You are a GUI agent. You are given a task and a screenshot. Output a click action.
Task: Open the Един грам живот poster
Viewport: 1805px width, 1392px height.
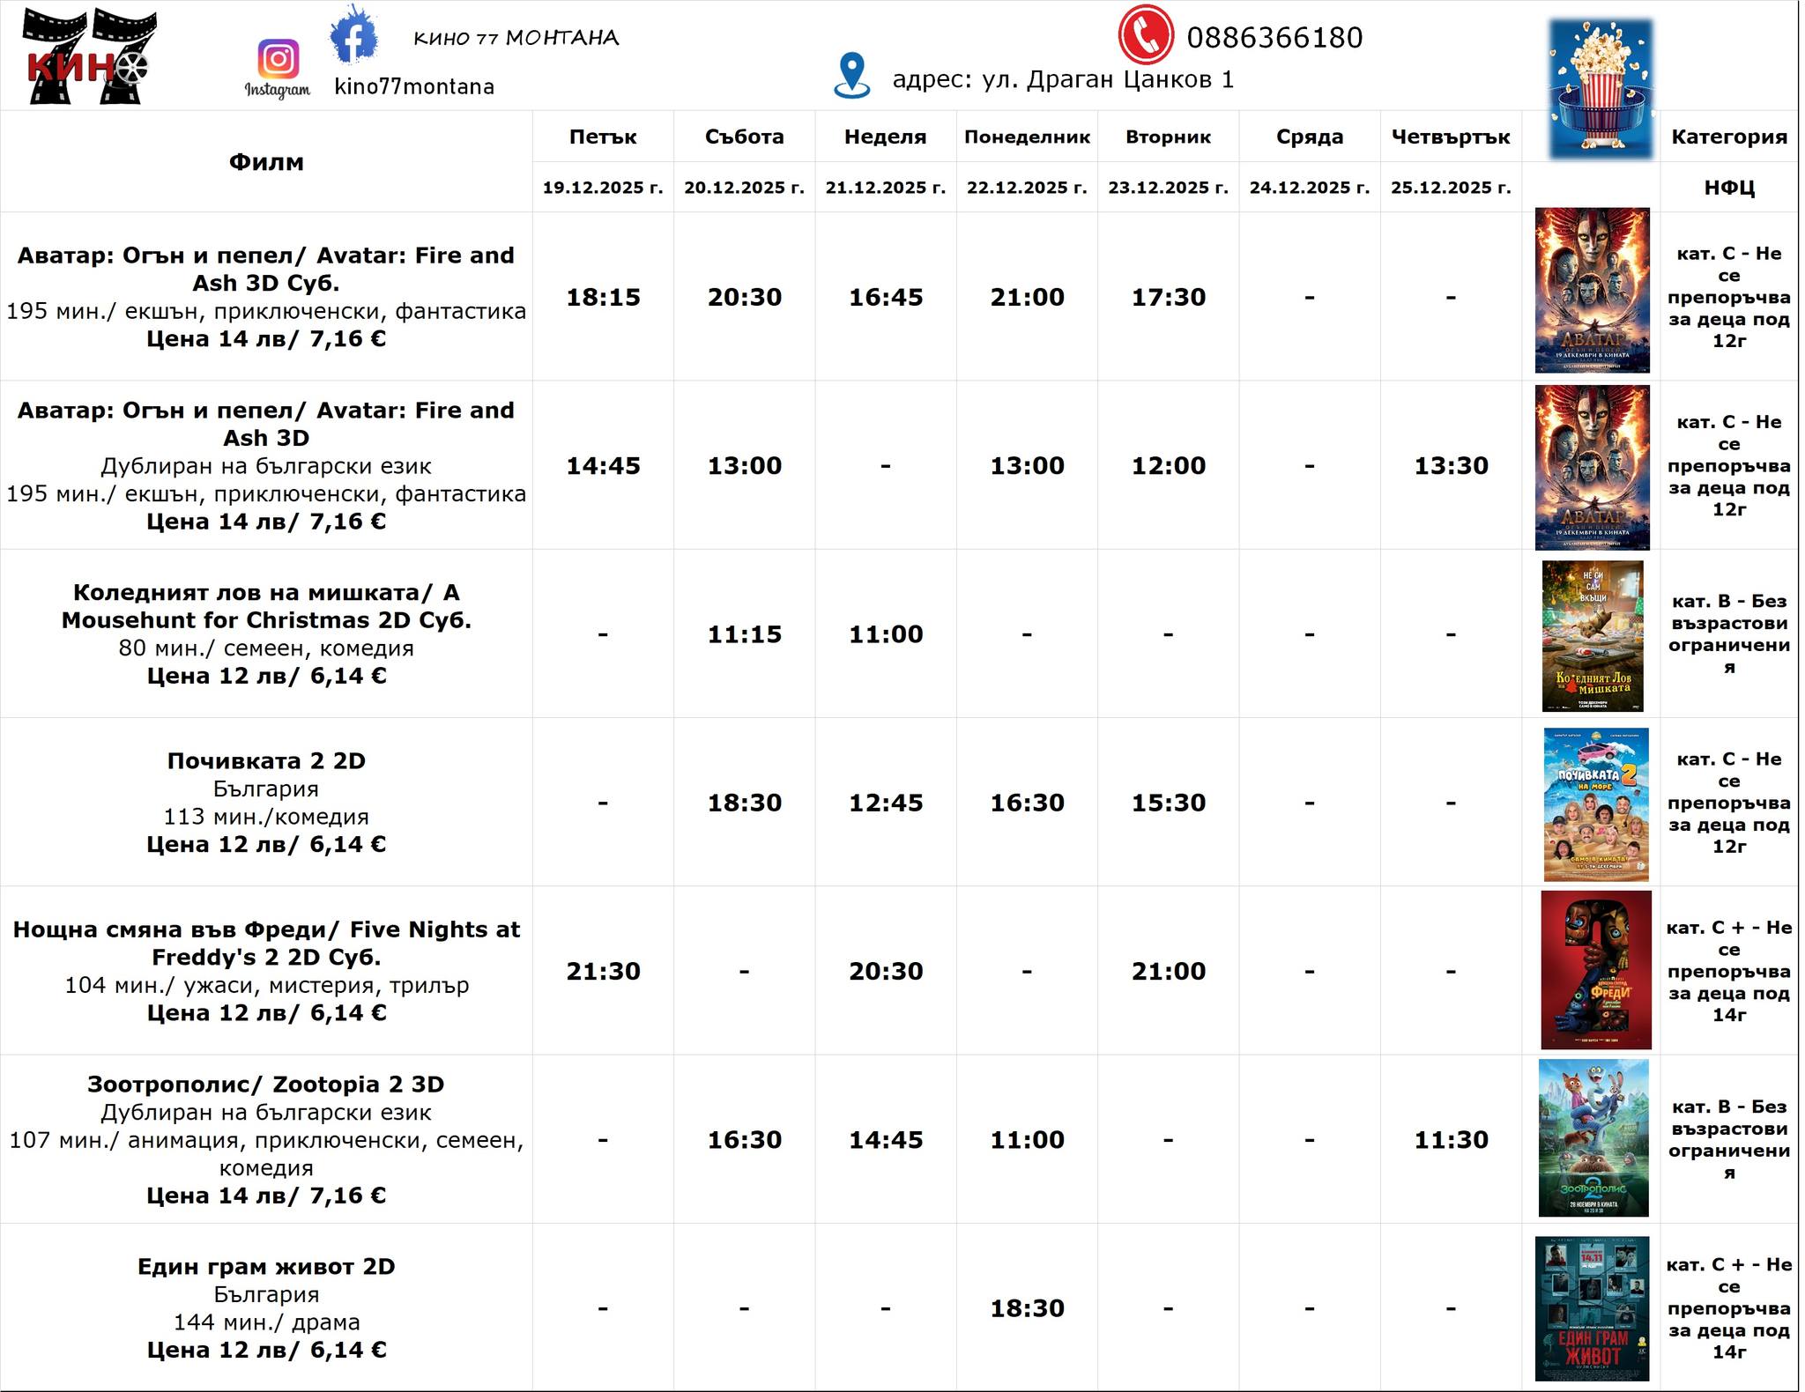[1592, 1307]
